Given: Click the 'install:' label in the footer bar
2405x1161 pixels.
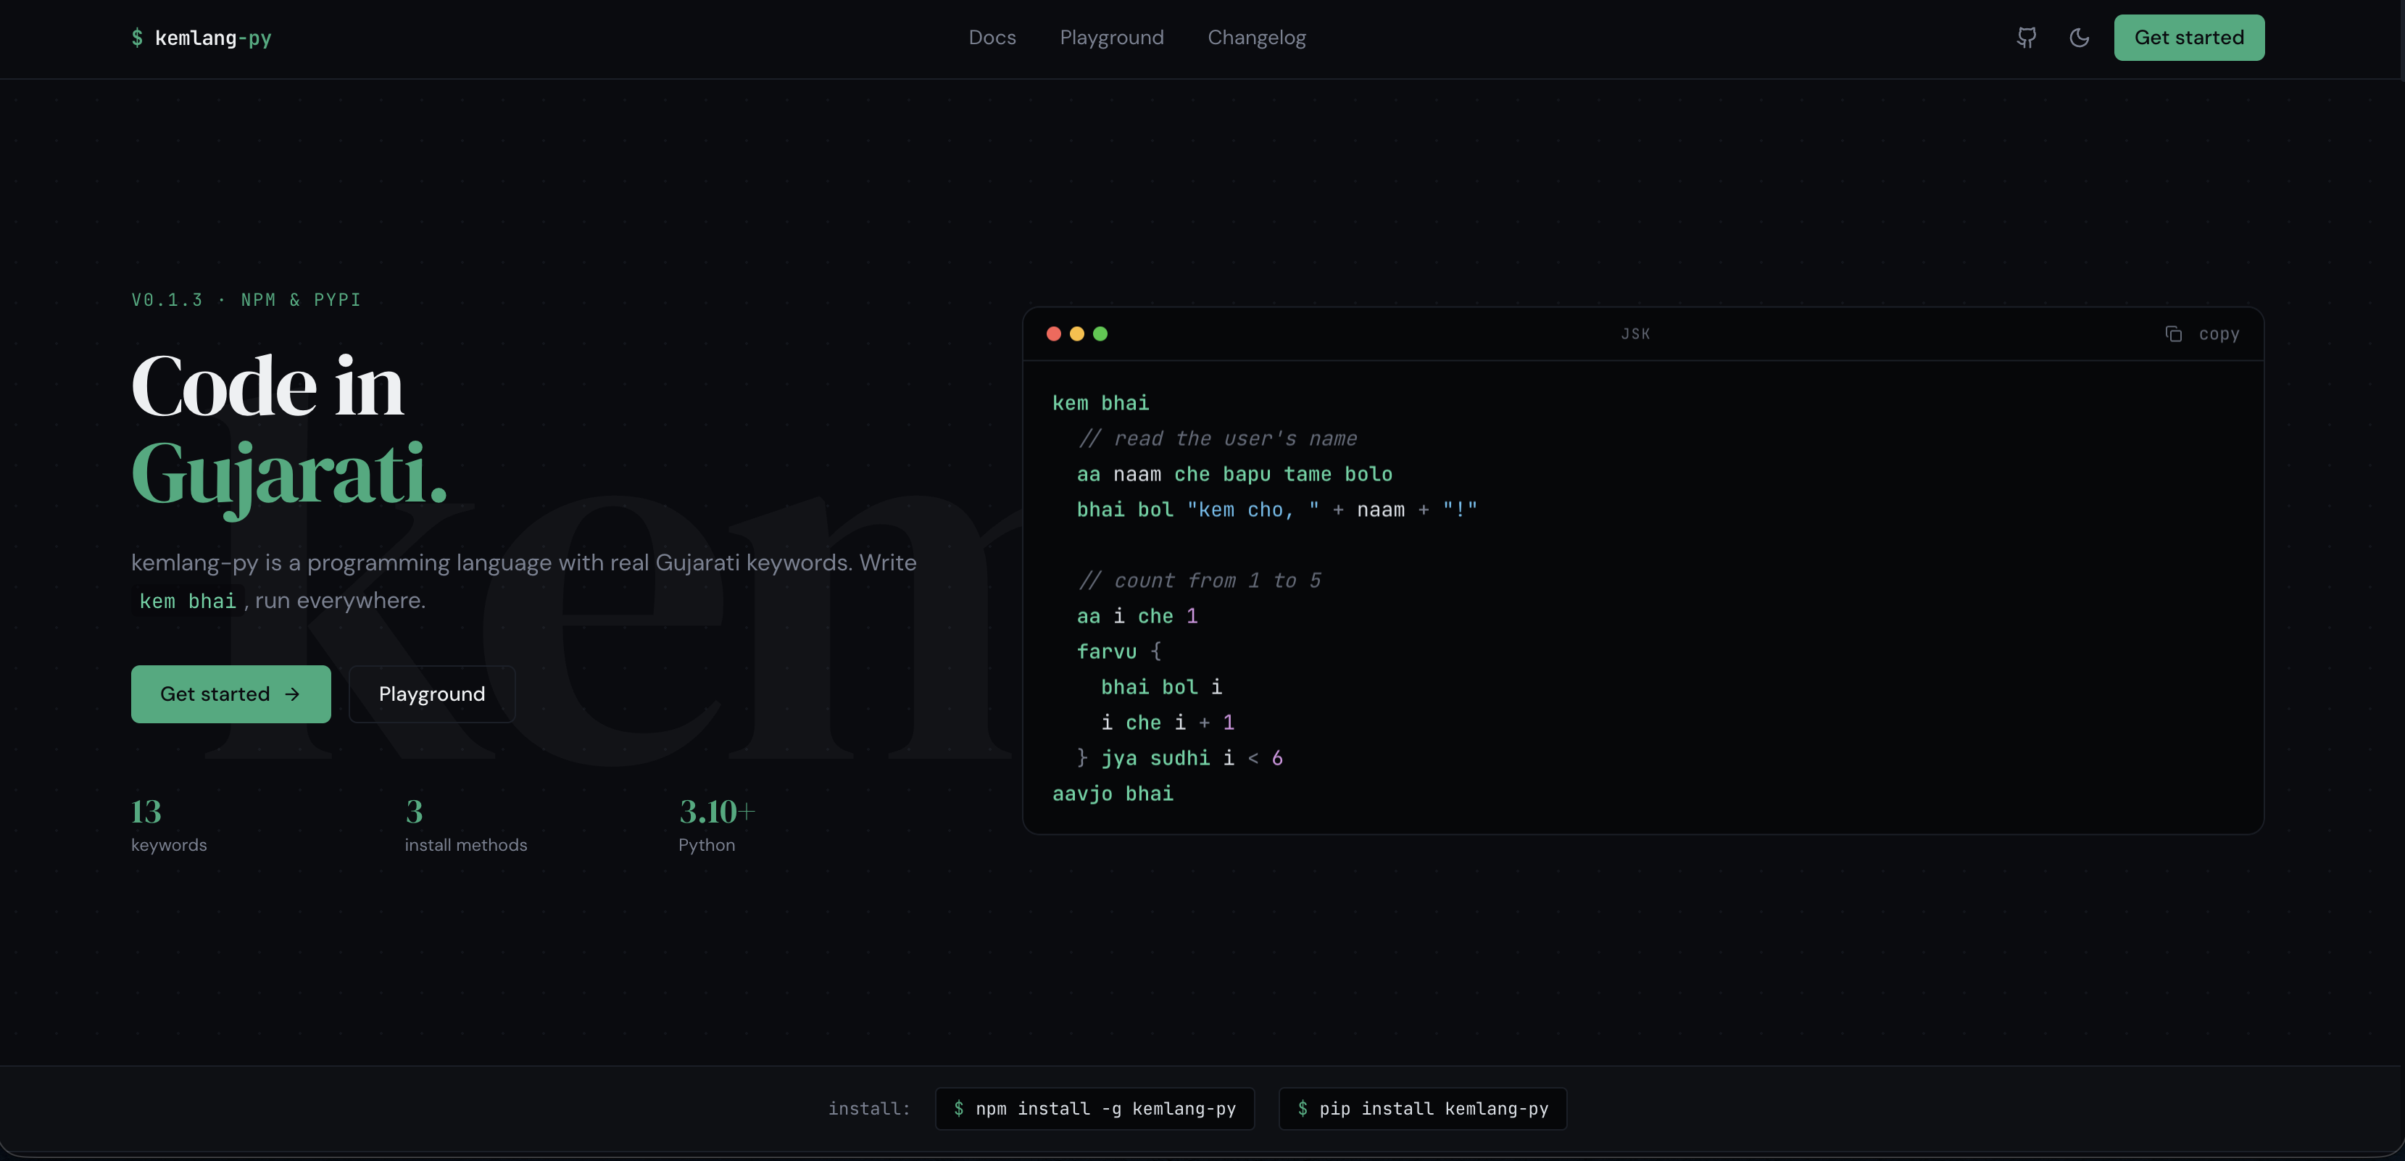Looking at the screenshot, I should pos(868,1108).
